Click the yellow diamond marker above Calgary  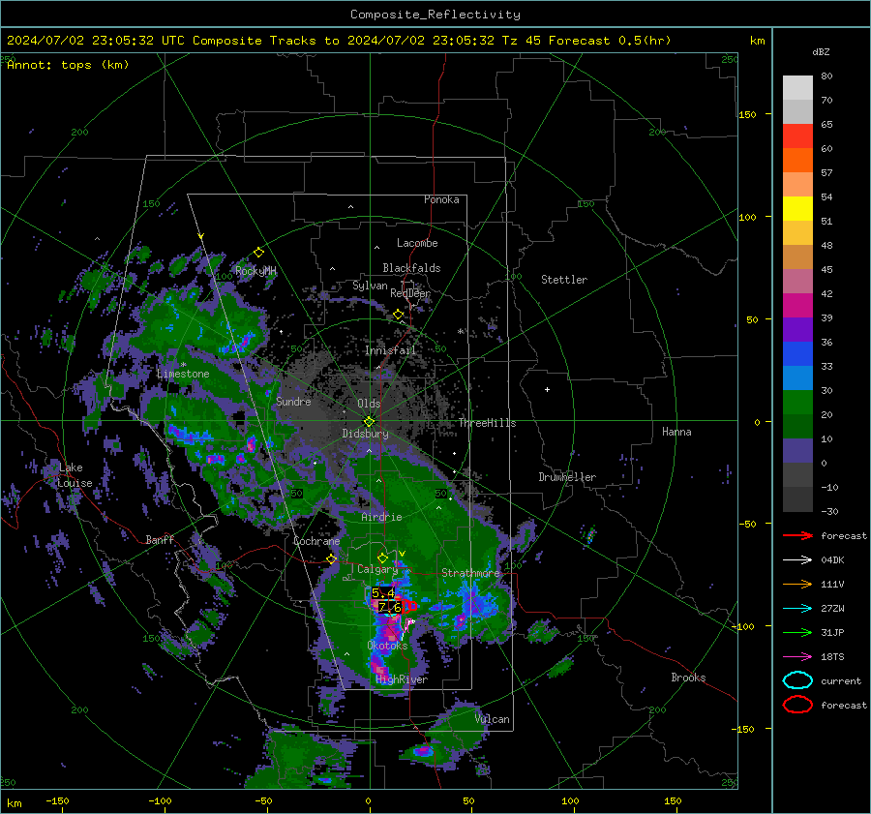(382, 558)
